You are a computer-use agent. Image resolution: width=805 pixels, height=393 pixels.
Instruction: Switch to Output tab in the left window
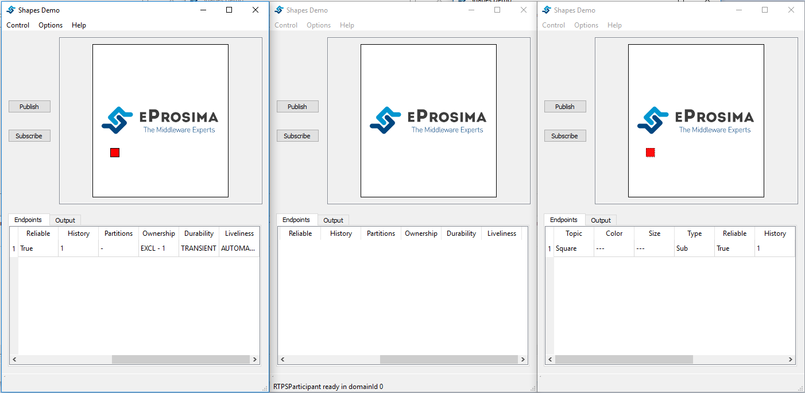point(65,220)
